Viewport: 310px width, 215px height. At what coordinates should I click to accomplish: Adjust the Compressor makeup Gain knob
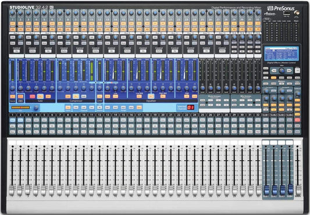click(x=91, y=89)
